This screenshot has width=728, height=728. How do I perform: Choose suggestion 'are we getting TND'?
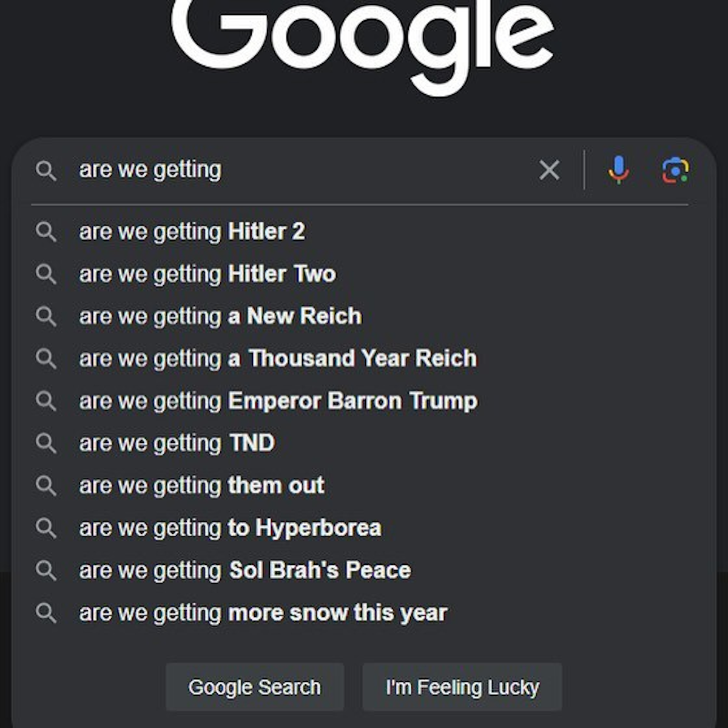tap(177, 443)
